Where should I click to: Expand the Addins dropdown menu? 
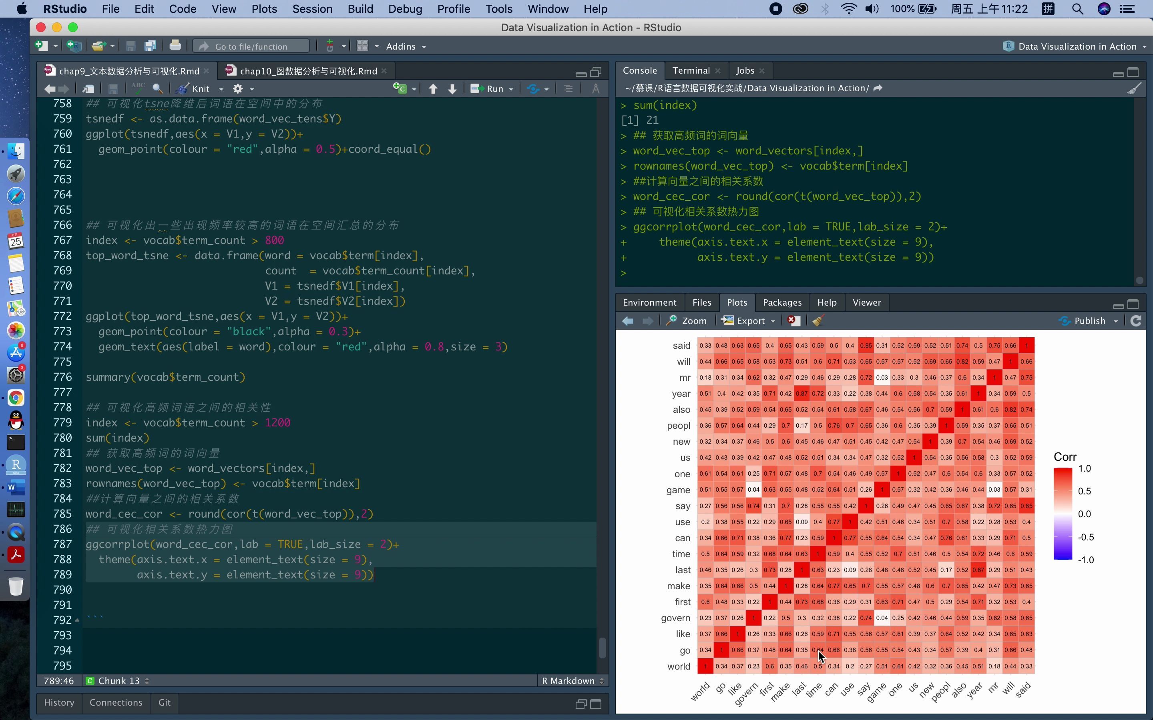(x=406, y=46)
